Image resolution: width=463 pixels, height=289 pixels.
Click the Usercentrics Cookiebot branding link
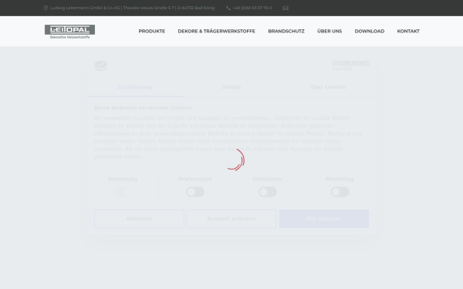(x=350, y=66)
